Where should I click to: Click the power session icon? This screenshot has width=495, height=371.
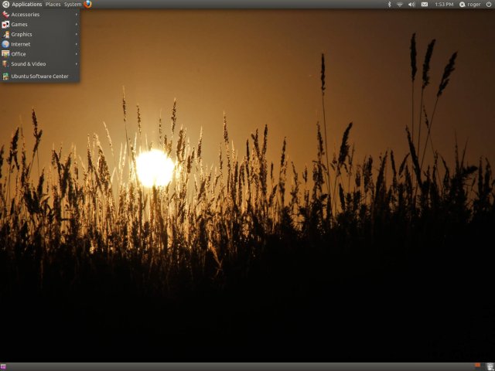point(489,4)
